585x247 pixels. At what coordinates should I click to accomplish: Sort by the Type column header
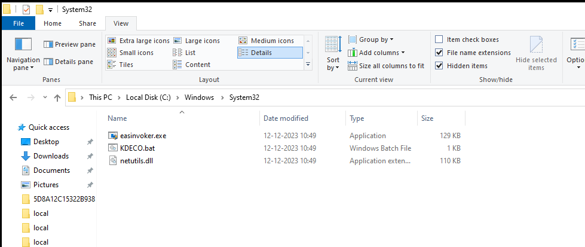tap(381, 118)
